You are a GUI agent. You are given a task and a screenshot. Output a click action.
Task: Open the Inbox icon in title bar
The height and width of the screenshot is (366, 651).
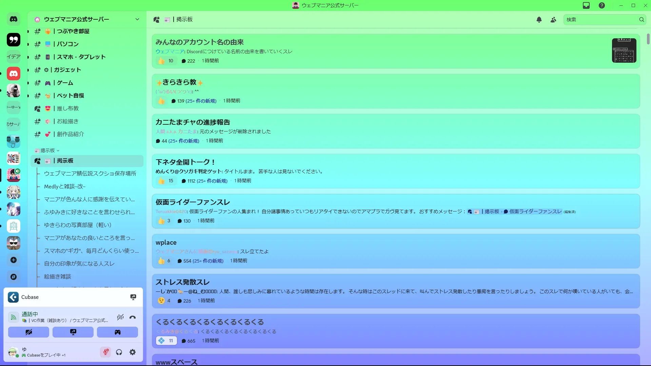[x=586, y=5]
